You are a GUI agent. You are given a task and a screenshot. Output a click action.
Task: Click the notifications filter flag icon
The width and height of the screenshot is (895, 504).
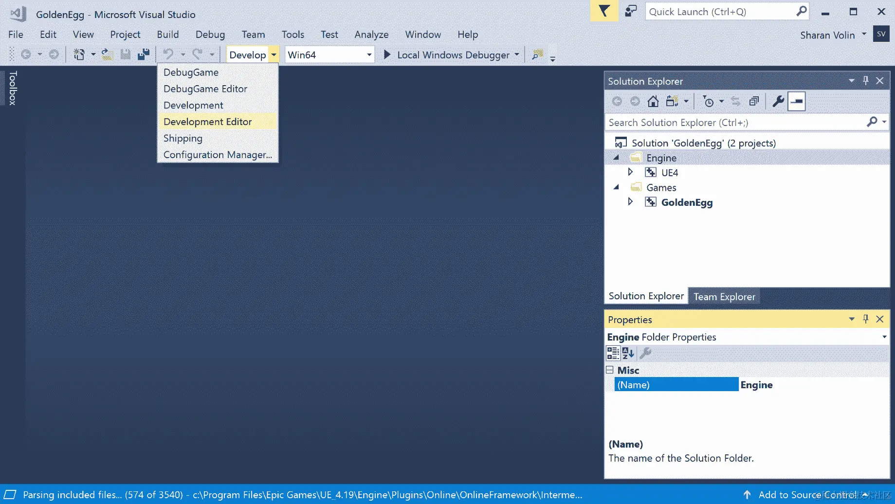[x=604, y=11]
